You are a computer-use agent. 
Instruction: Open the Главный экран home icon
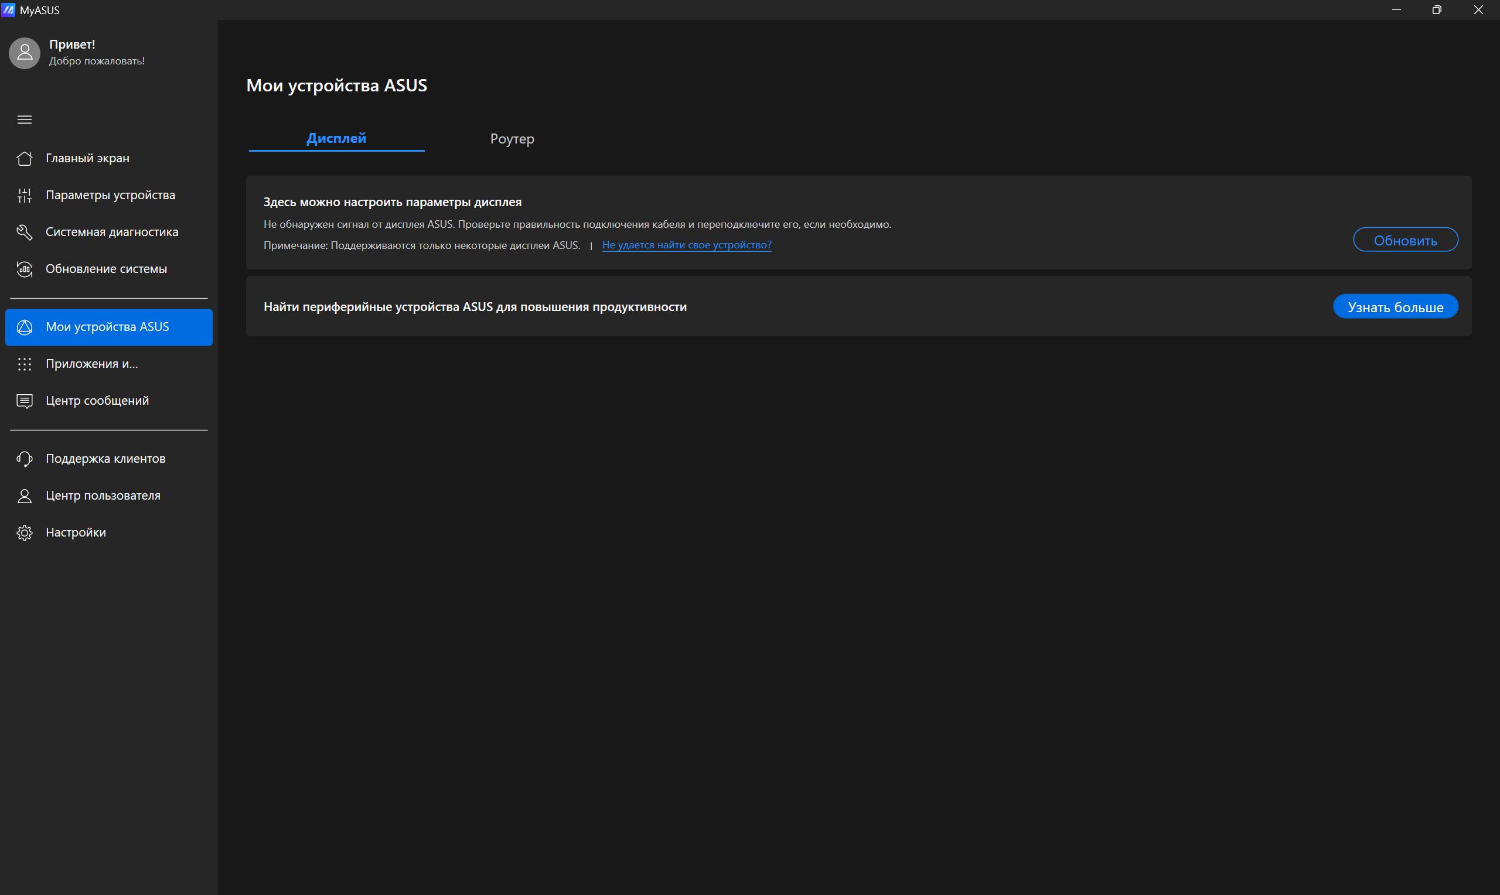tap(24, 158)
